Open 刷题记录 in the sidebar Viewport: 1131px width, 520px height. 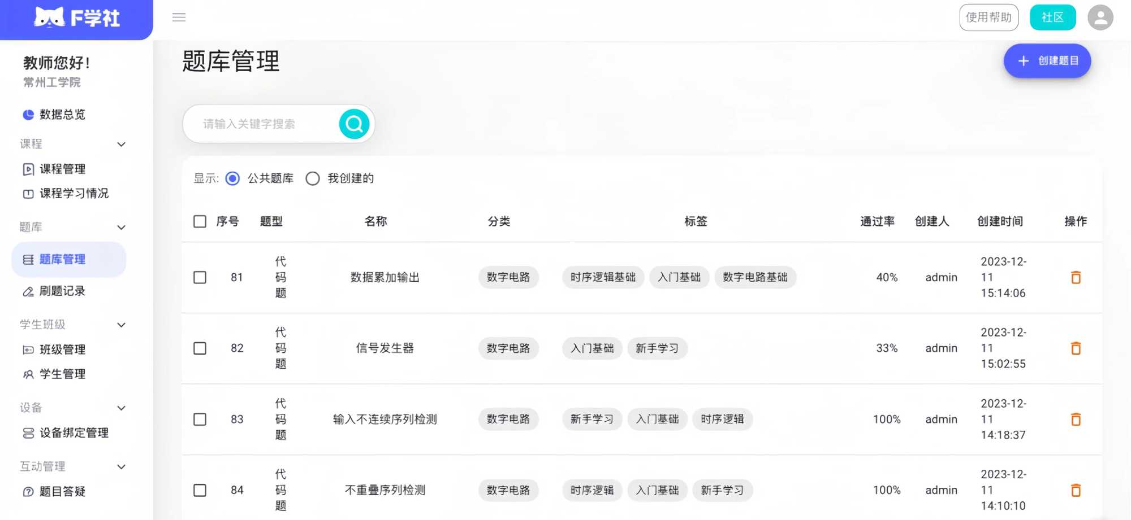pyautogui.click(x=62, y=291)
